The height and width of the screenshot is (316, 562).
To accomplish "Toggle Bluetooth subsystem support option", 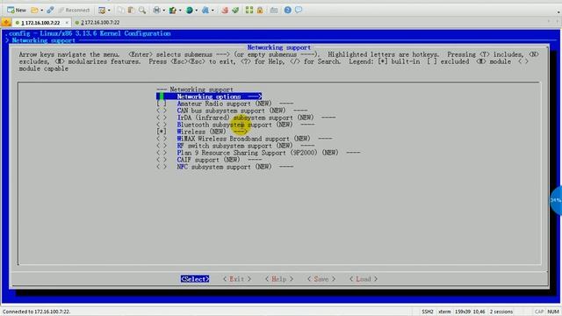I will coord(162,125).
